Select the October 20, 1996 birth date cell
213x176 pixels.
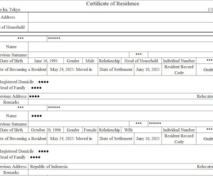tap(46, 130)
